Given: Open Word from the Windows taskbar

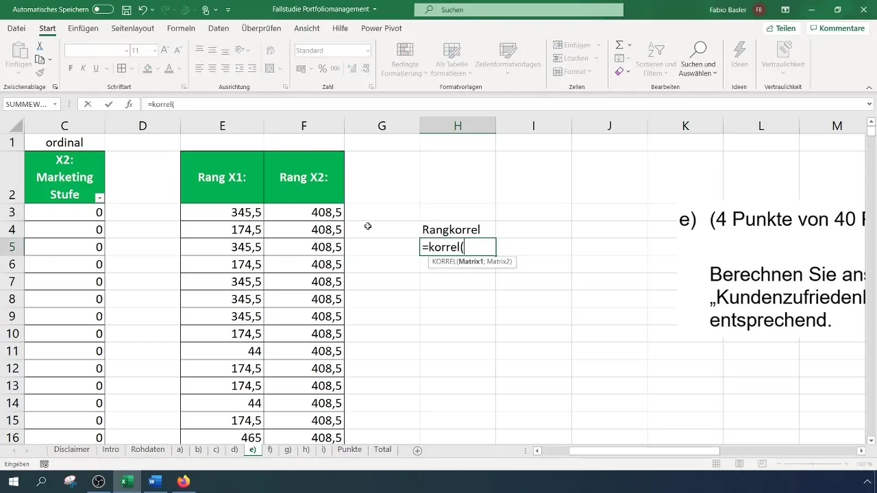Looking at the screenshot, I should (154, 481).
